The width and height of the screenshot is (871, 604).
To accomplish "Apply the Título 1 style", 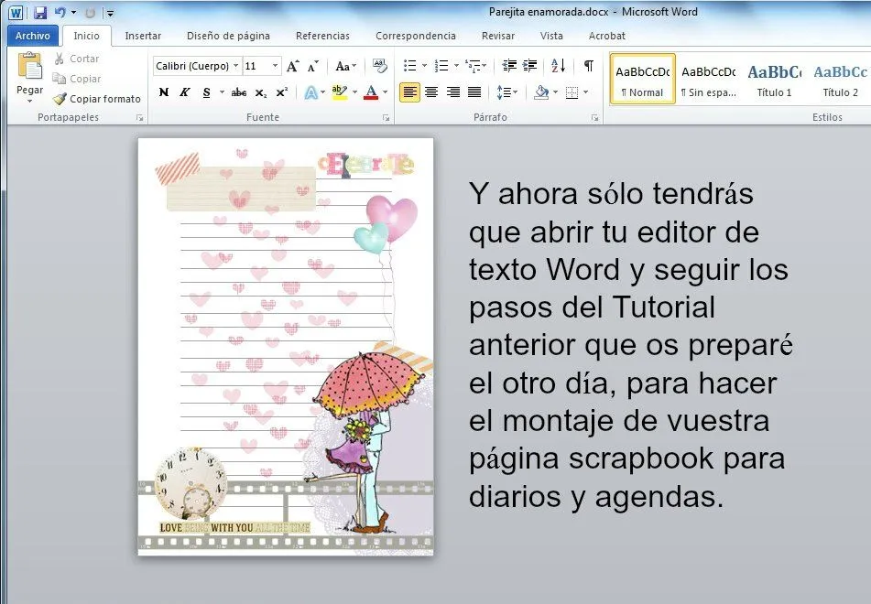I will pyautogui.click(x=774, y=79).
